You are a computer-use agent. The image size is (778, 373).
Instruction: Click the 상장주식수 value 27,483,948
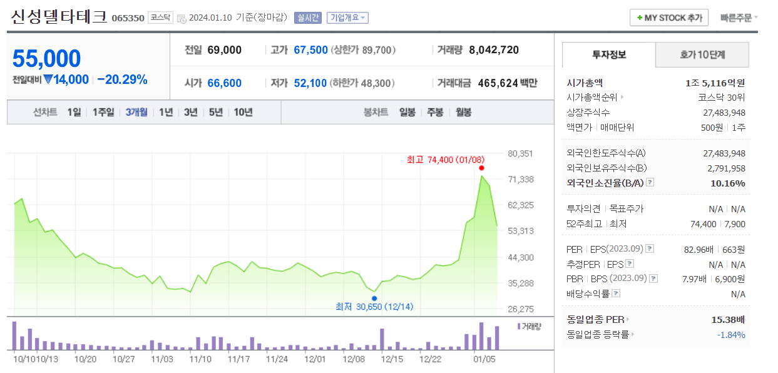[x=724, y=113]
